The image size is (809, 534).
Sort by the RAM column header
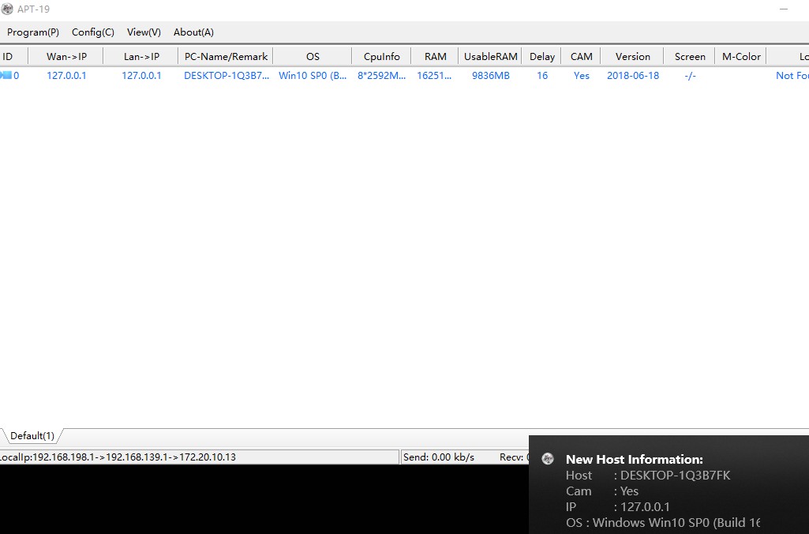[435, 56]
